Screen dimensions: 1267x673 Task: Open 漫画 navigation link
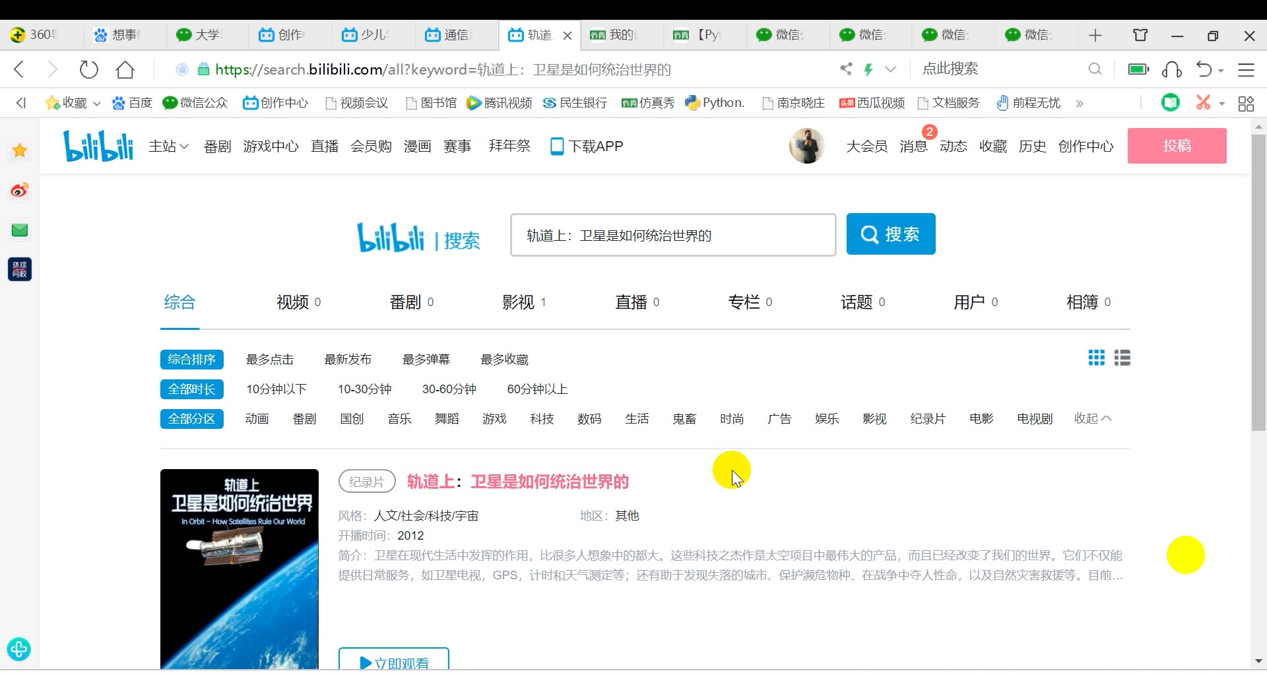pyautogui.click(x=417, y=146)
